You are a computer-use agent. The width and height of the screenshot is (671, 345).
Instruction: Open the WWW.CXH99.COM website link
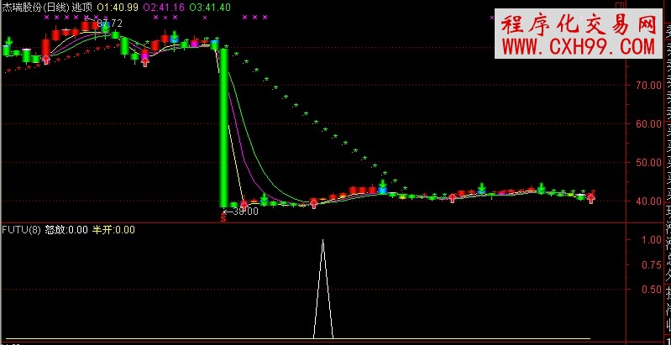[x=579, y=47]
